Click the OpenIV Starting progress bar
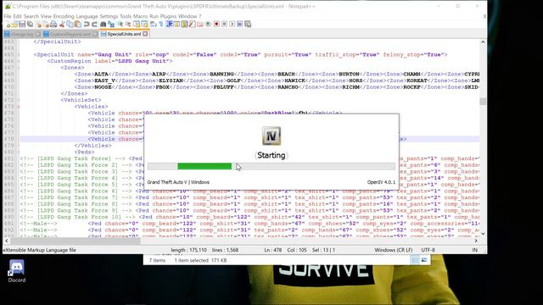Viewport: 543px width, 305px height. [x=271, y=166]
